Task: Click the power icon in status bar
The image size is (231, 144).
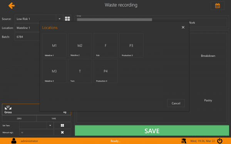Action: (x=220, y=141)
